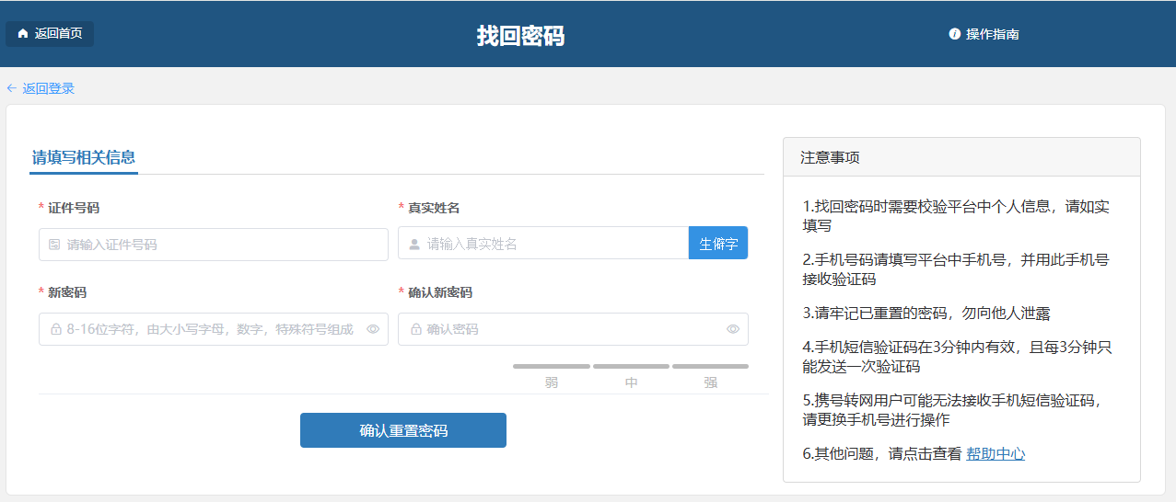
Task: Click the home icon in the header
Action: coord(23,34)
